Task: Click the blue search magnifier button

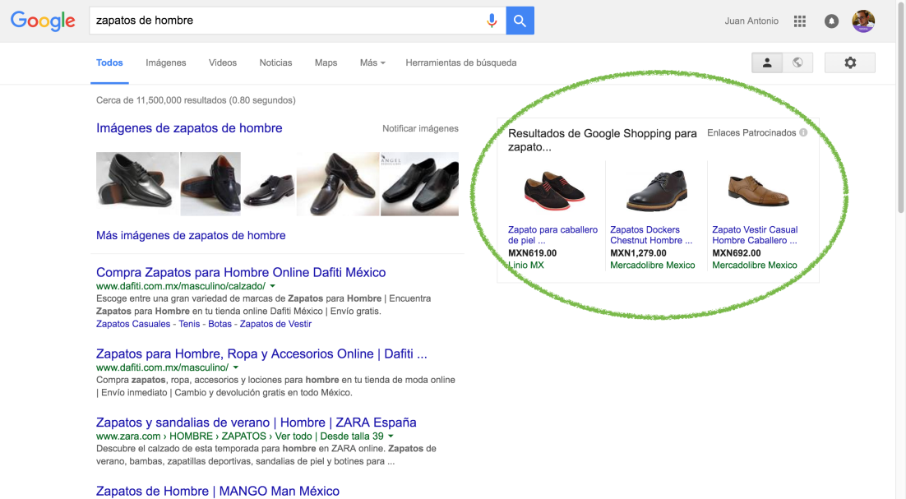Action: pyautogui.click(x=520, y=21)
